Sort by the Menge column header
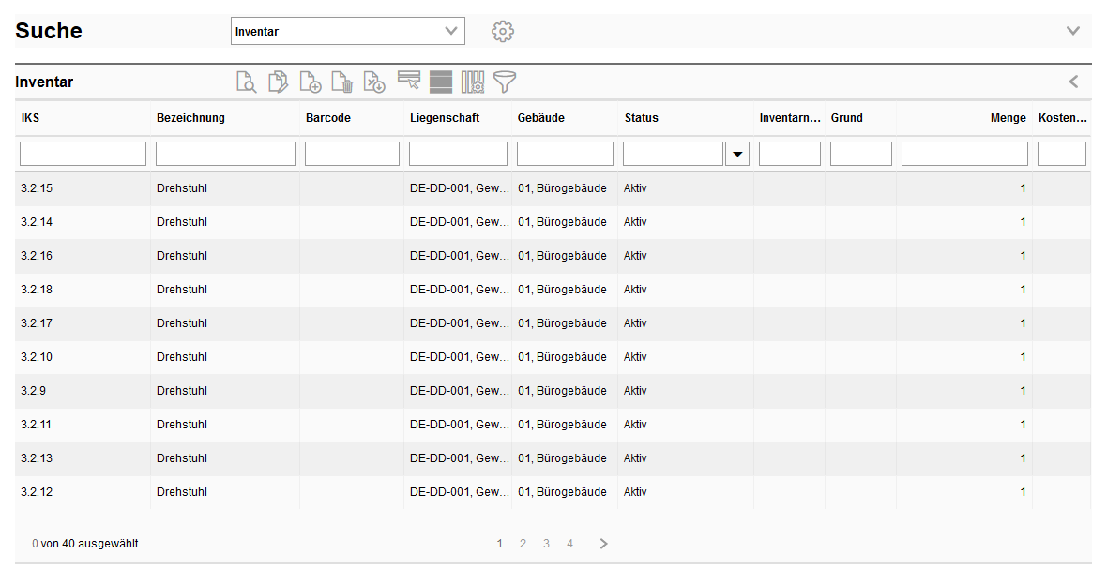 click(1008, 118)
